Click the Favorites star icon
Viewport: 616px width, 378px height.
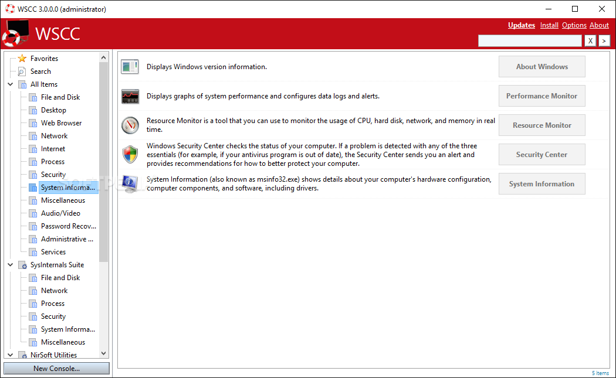(22, 59)
